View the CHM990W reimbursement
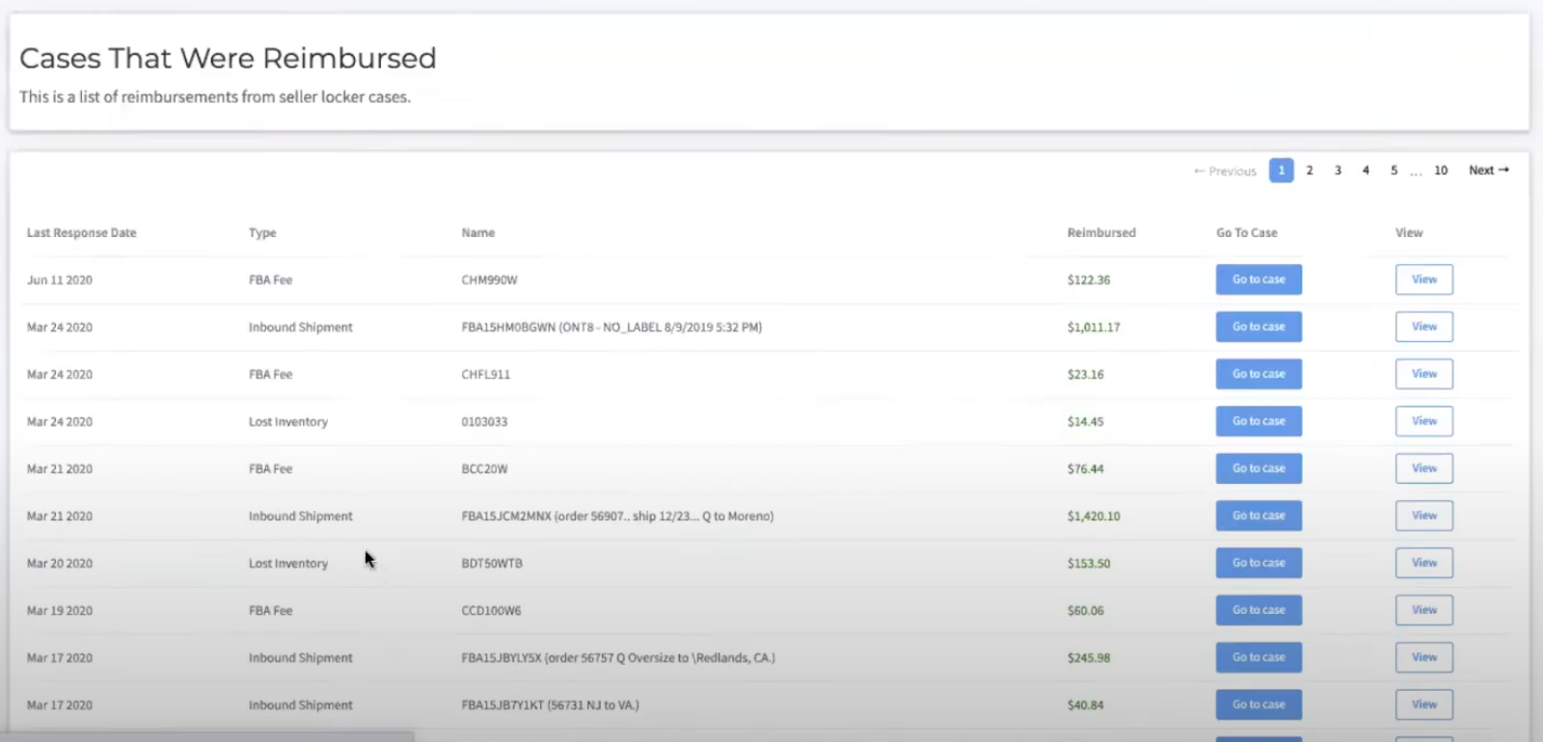 point(1424,279)
